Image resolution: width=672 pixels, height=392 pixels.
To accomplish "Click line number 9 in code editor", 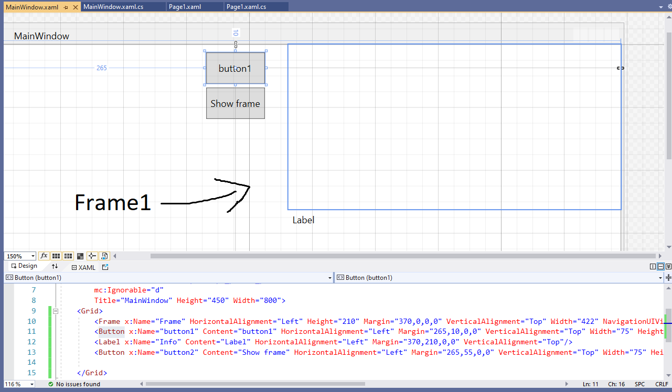I will point(34,311).
